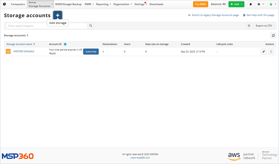279x164 pixels.
Task: Click the Subscribe button
Action: click(x=91, y=52)
